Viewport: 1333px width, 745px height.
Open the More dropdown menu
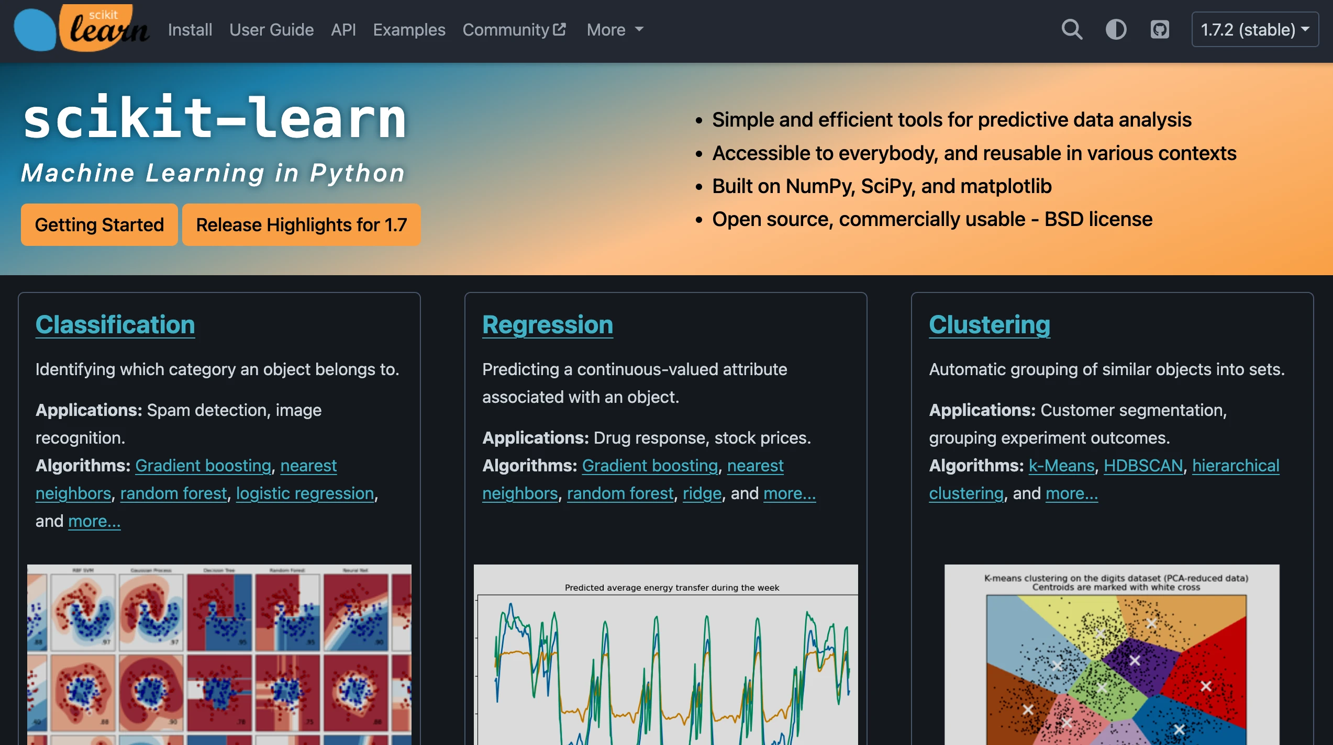[x=614, y=30]
